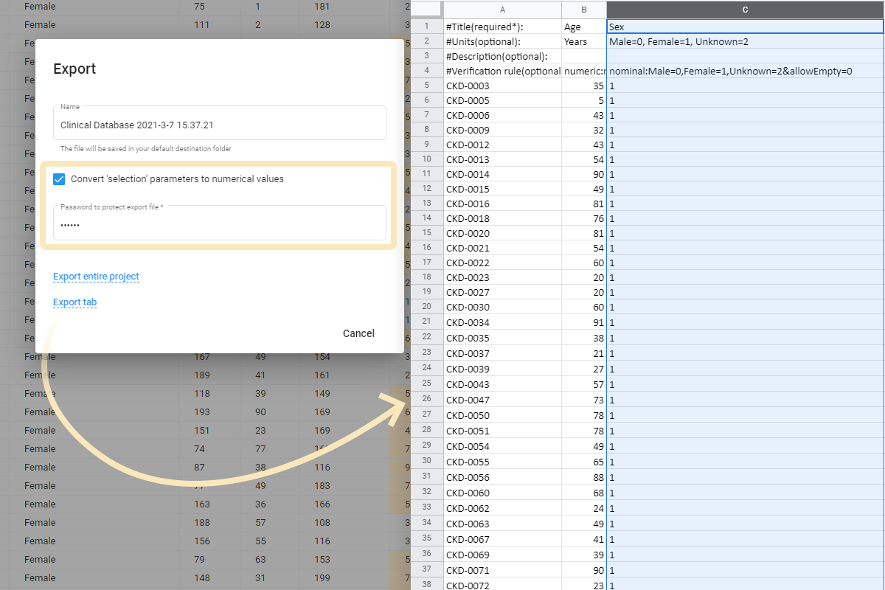Select the 'Sex' title cell
Viewport: 885px width, 590px height.
[x=745, y=27]
